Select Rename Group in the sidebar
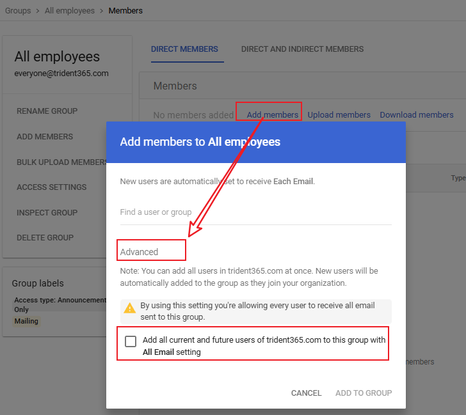 (x=47, y=111)
